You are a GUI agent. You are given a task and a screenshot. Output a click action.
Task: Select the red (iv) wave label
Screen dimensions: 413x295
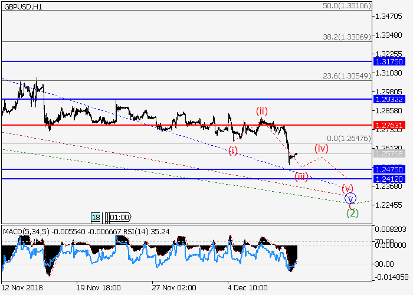tap(322, 149)
